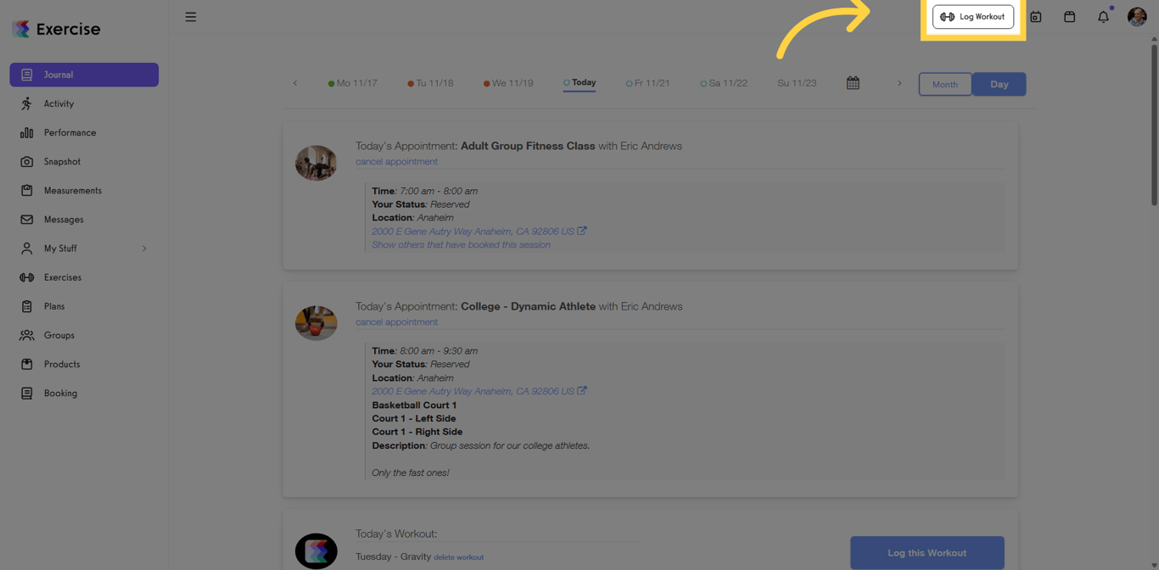
Task: Cancel the Adult Group Fitness Class appointment
Action: [396, 161]
